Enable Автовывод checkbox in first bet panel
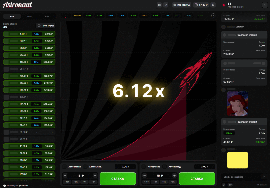Viewport: 270px width, 188px height. (x=85, y=167)
